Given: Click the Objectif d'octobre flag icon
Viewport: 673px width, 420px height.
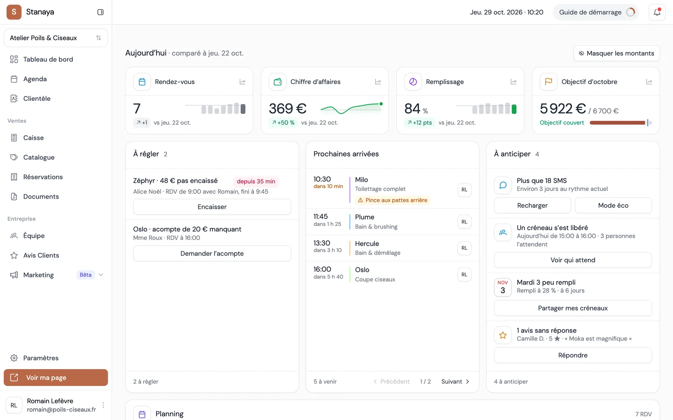Looking at the screenshot, I should click(548, 82).
